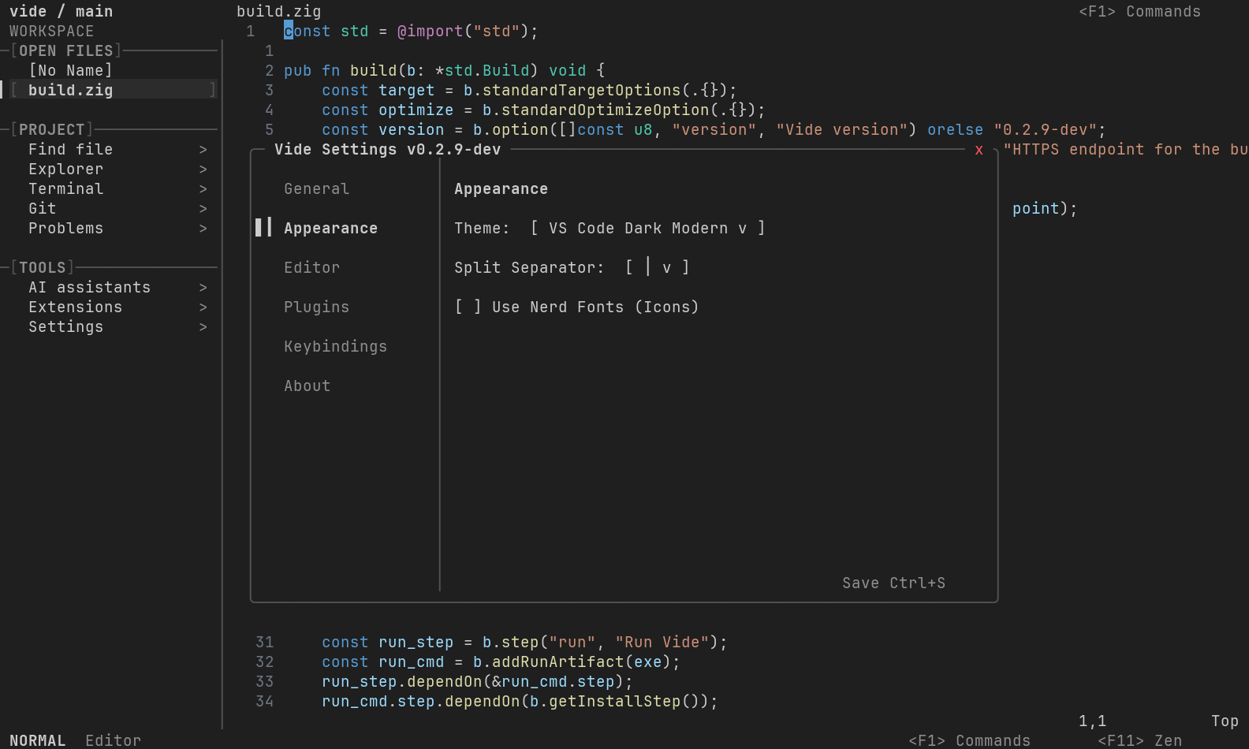Open Problems from the sidebar
This screenshot has width=1249, height=749.
[65, 229]
